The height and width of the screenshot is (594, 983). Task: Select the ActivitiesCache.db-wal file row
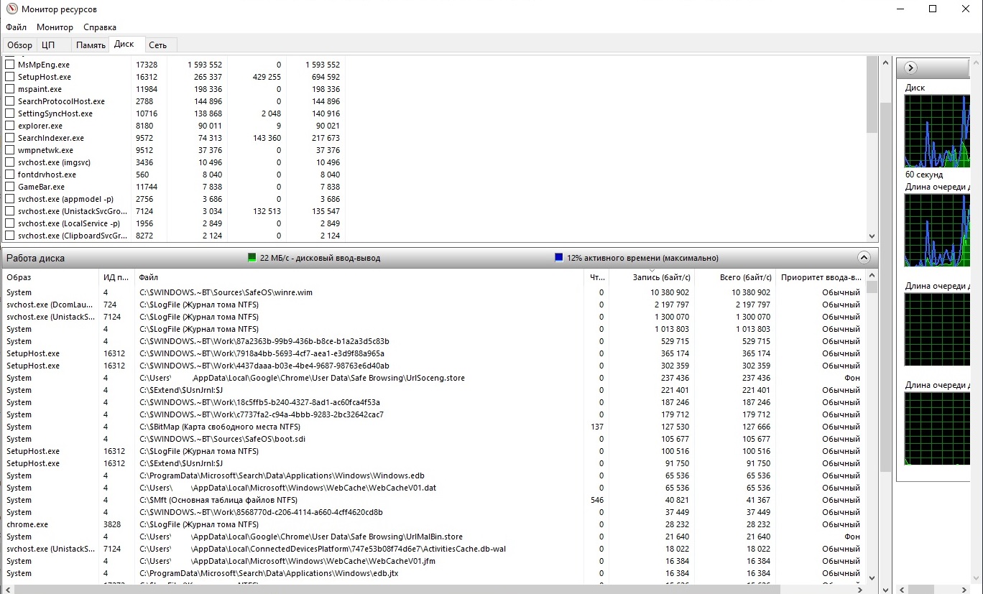point(434,549)
